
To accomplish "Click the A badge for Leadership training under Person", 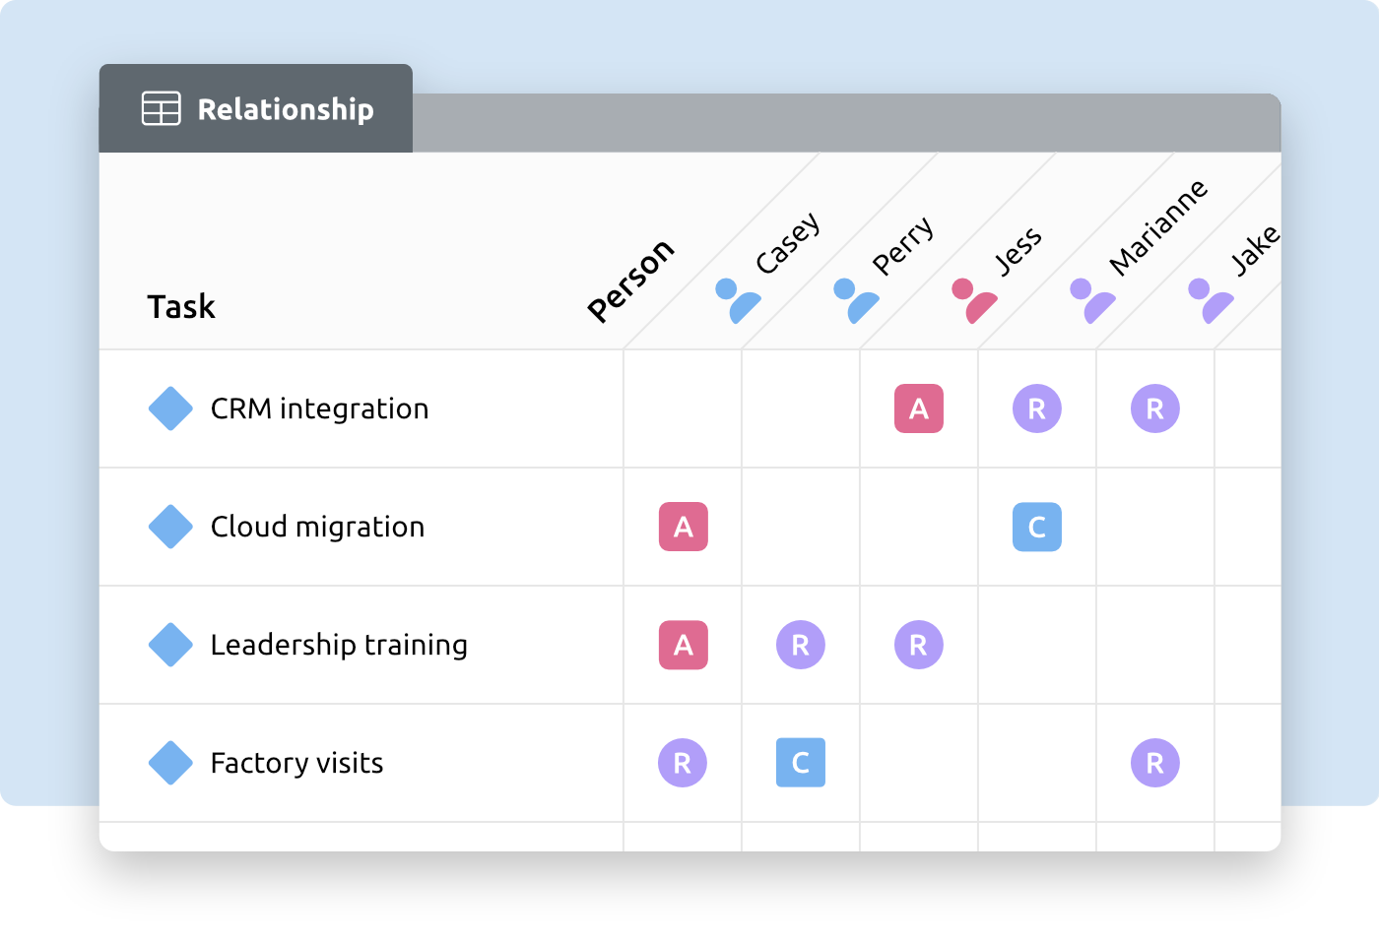I will [683, 645].
